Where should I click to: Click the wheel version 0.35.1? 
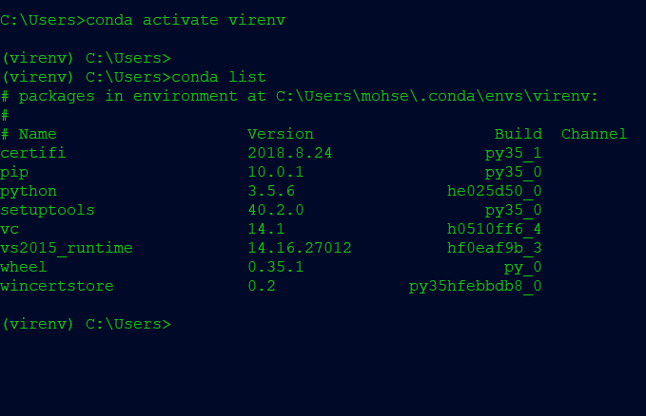point(276,267)
